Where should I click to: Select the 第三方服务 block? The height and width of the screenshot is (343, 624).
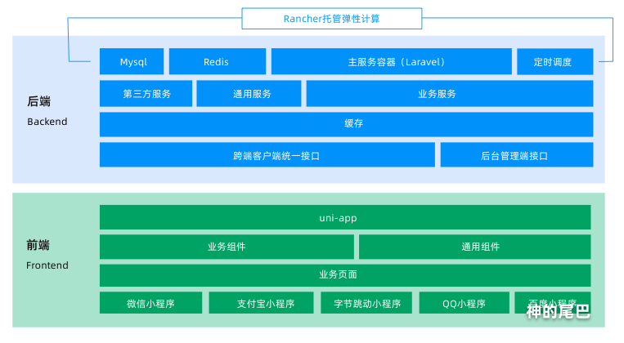click(x=146, y=94)
